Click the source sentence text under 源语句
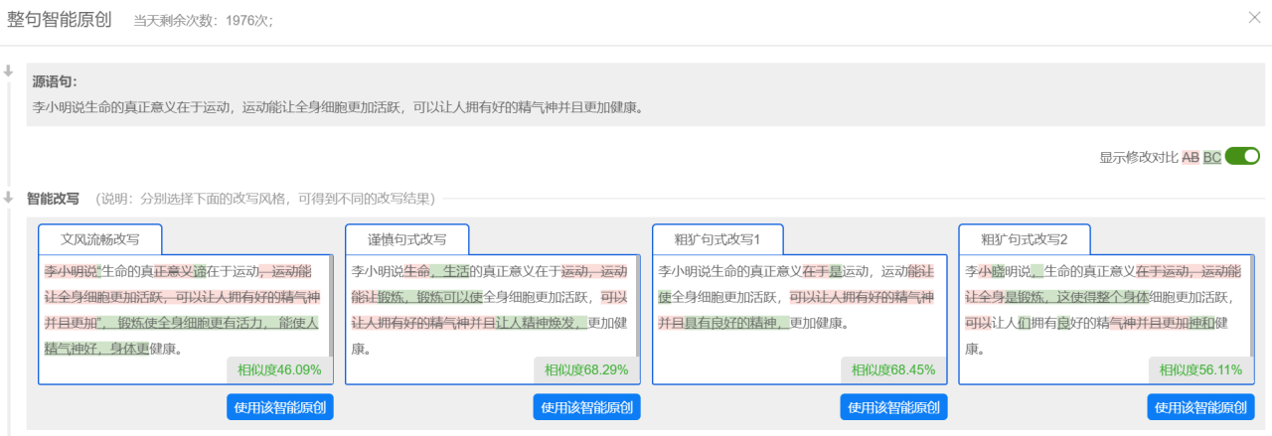Screen dimensions: 1272x436 click(x=338, y=107)
